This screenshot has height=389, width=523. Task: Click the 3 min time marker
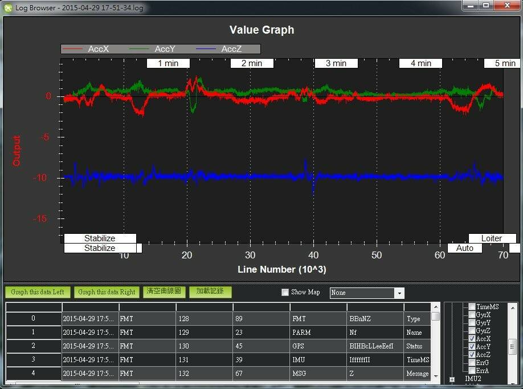click(336, 63)
